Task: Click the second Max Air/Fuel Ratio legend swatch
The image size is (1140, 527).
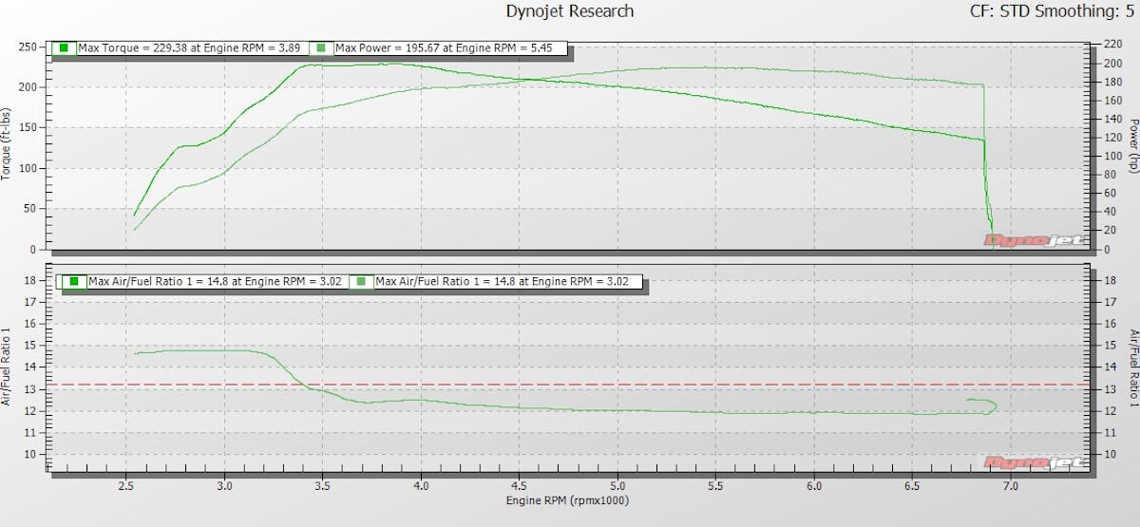Action: pos(362,282)
